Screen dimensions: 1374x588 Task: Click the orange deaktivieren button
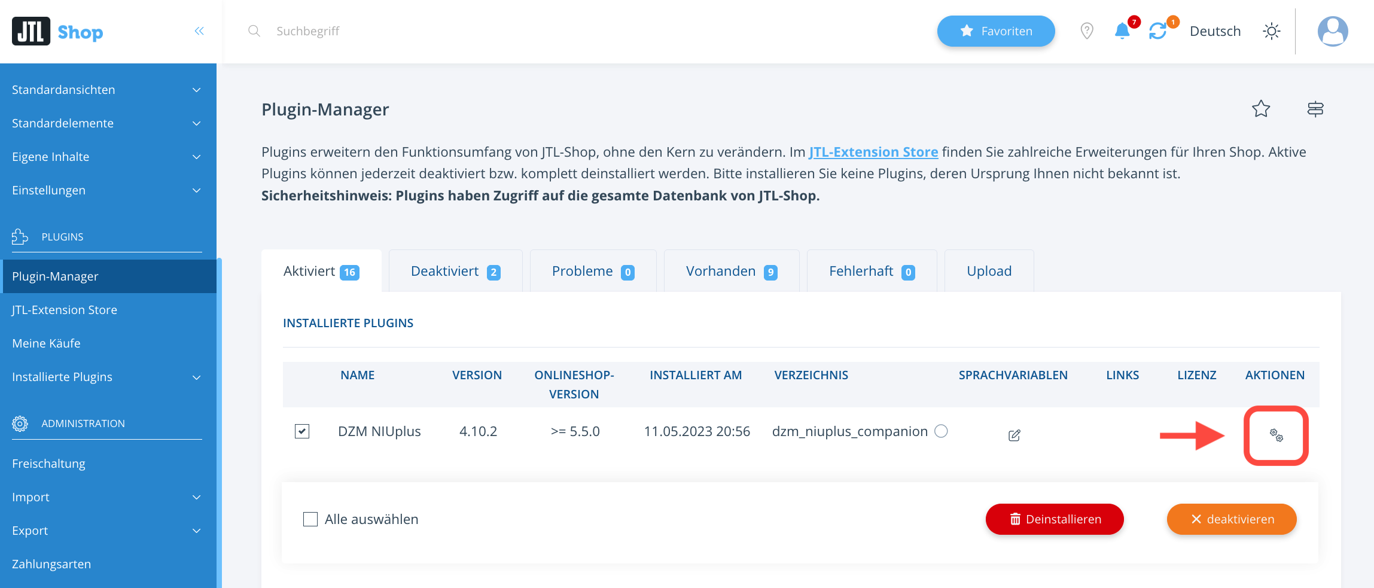(x=1232, y=519)
